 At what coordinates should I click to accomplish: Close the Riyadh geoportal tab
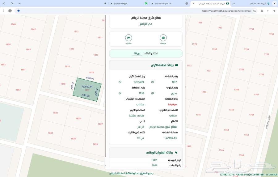coord(193,3)
